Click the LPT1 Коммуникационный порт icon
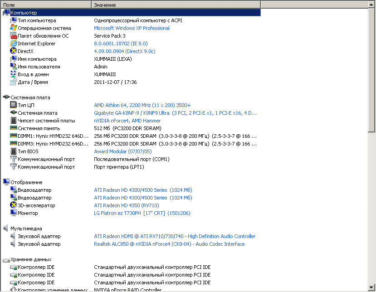Viewport: 376px width, 292px height. tap(14, 166)
